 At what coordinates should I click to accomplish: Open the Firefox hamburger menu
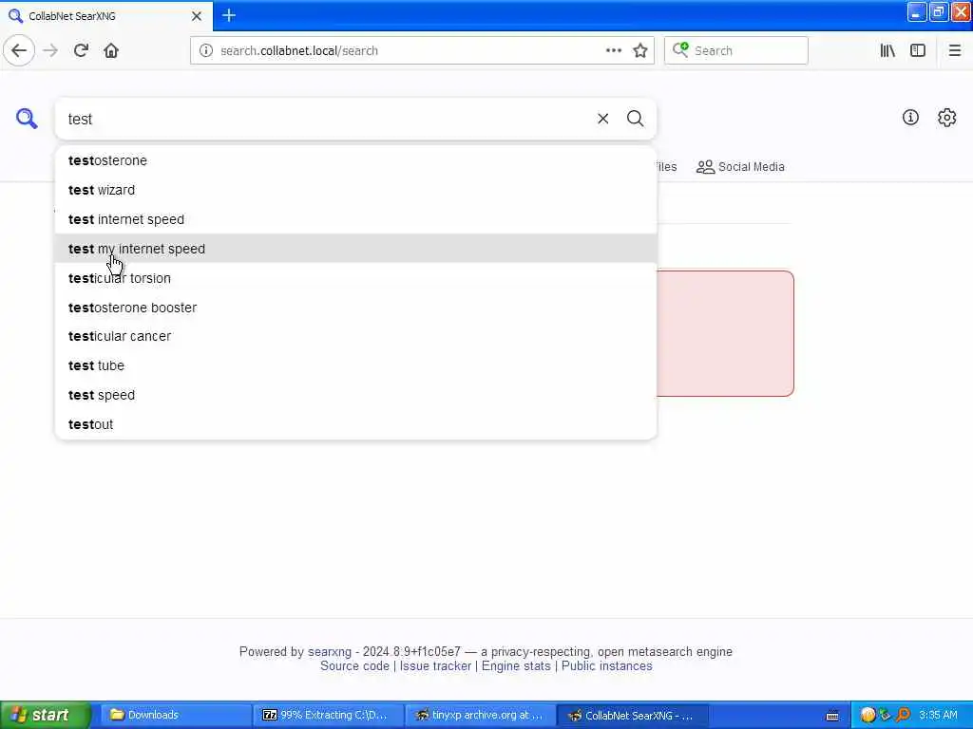(954, 51)
